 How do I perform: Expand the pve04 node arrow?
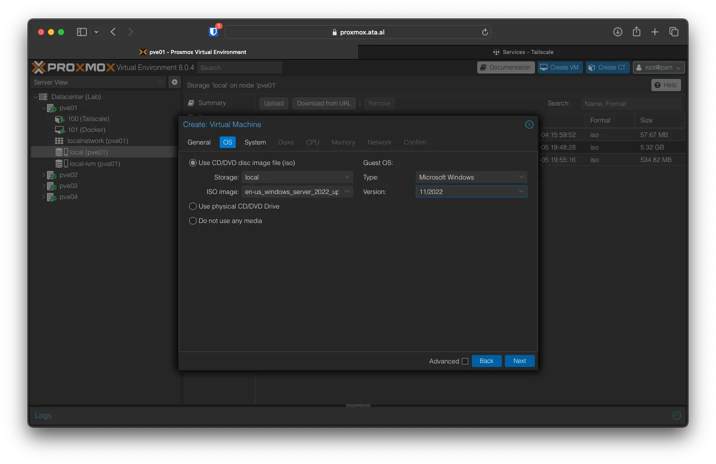tap(44, 197)
